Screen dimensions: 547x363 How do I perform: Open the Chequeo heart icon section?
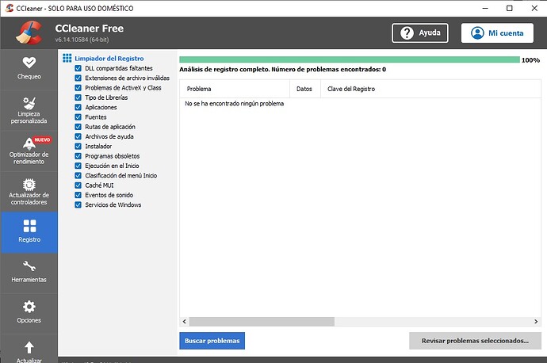tap(29, 63)
